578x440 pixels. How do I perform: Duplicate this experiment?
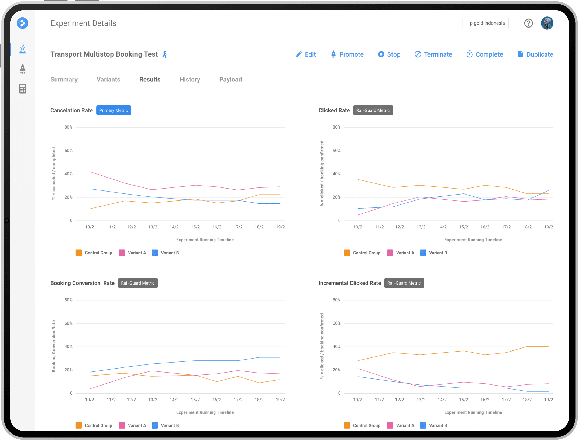535,54
